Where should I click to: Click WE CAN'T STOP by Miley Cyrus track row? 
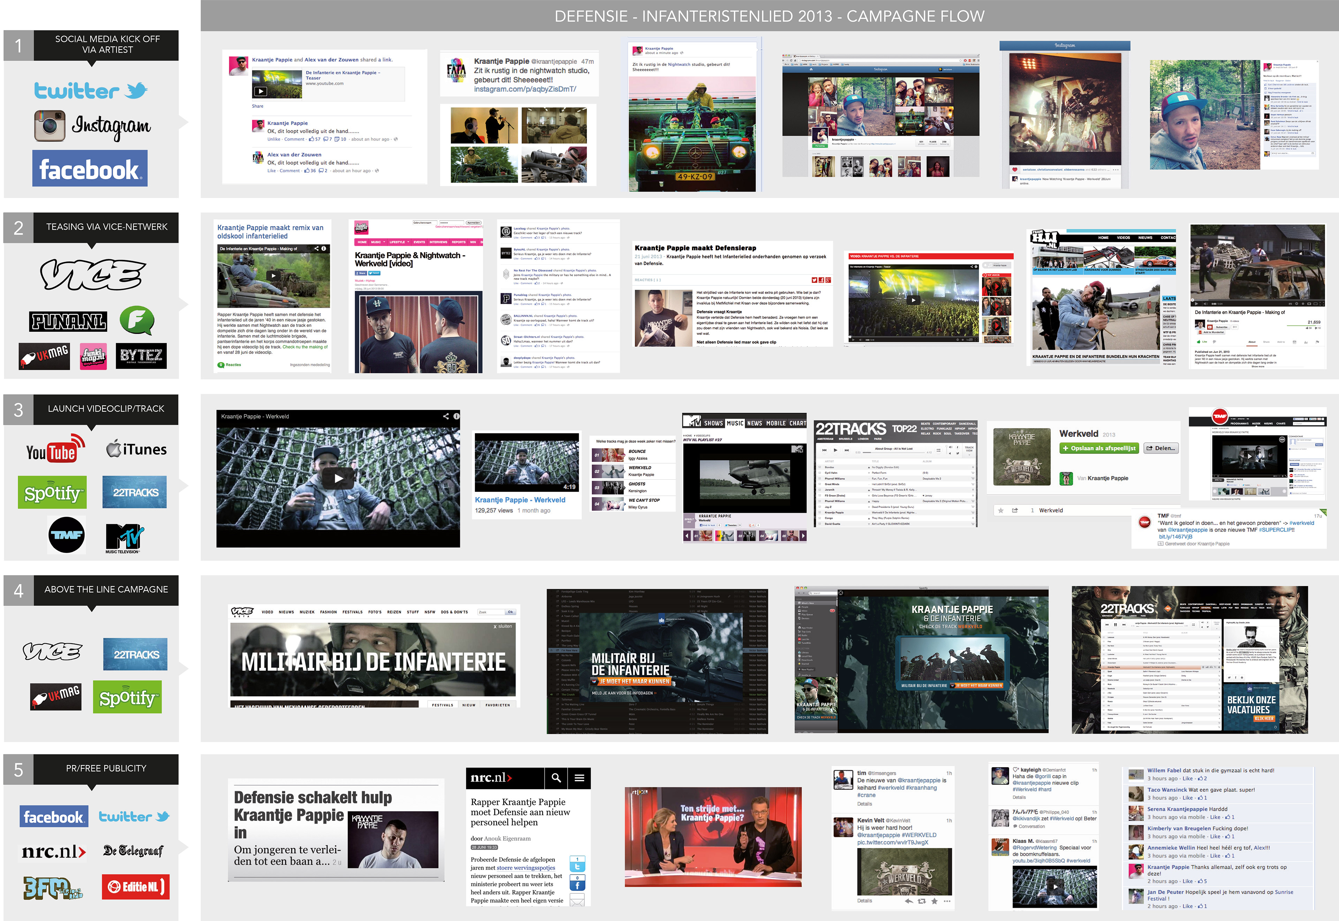click(633, 504)
